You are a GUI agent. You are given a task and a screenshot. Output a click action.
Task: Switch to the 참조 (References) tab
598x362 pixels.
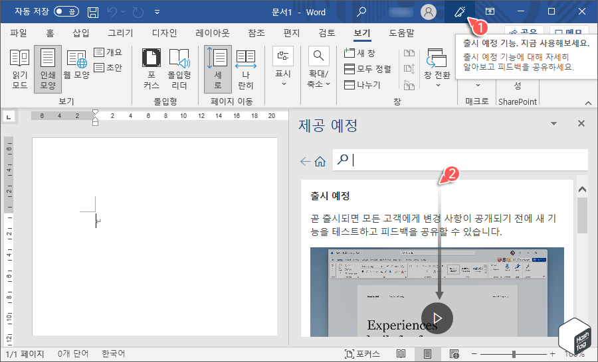256,33
